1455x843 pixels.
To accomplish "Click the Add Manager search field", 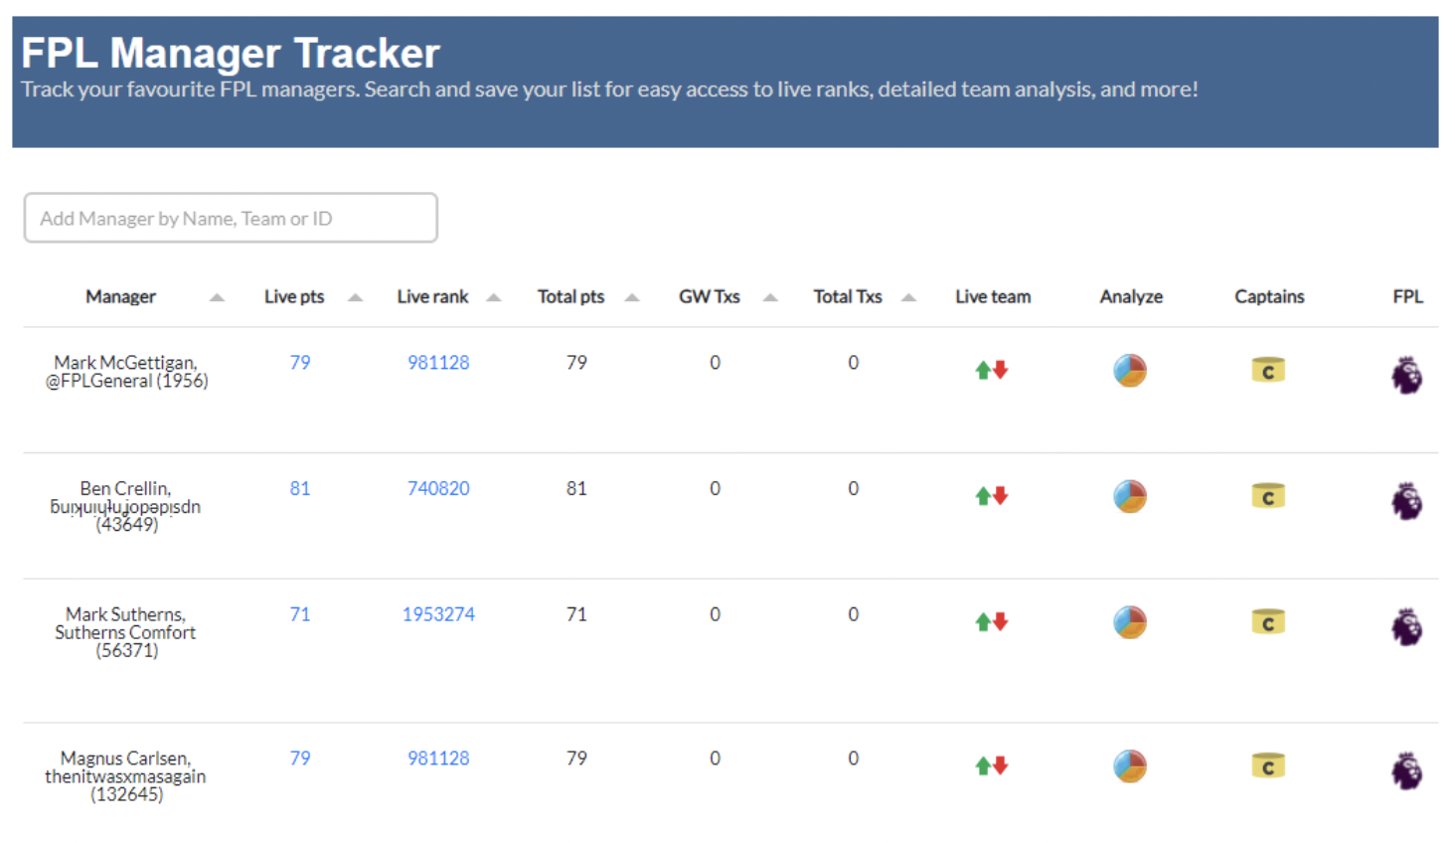I will 231,218.
